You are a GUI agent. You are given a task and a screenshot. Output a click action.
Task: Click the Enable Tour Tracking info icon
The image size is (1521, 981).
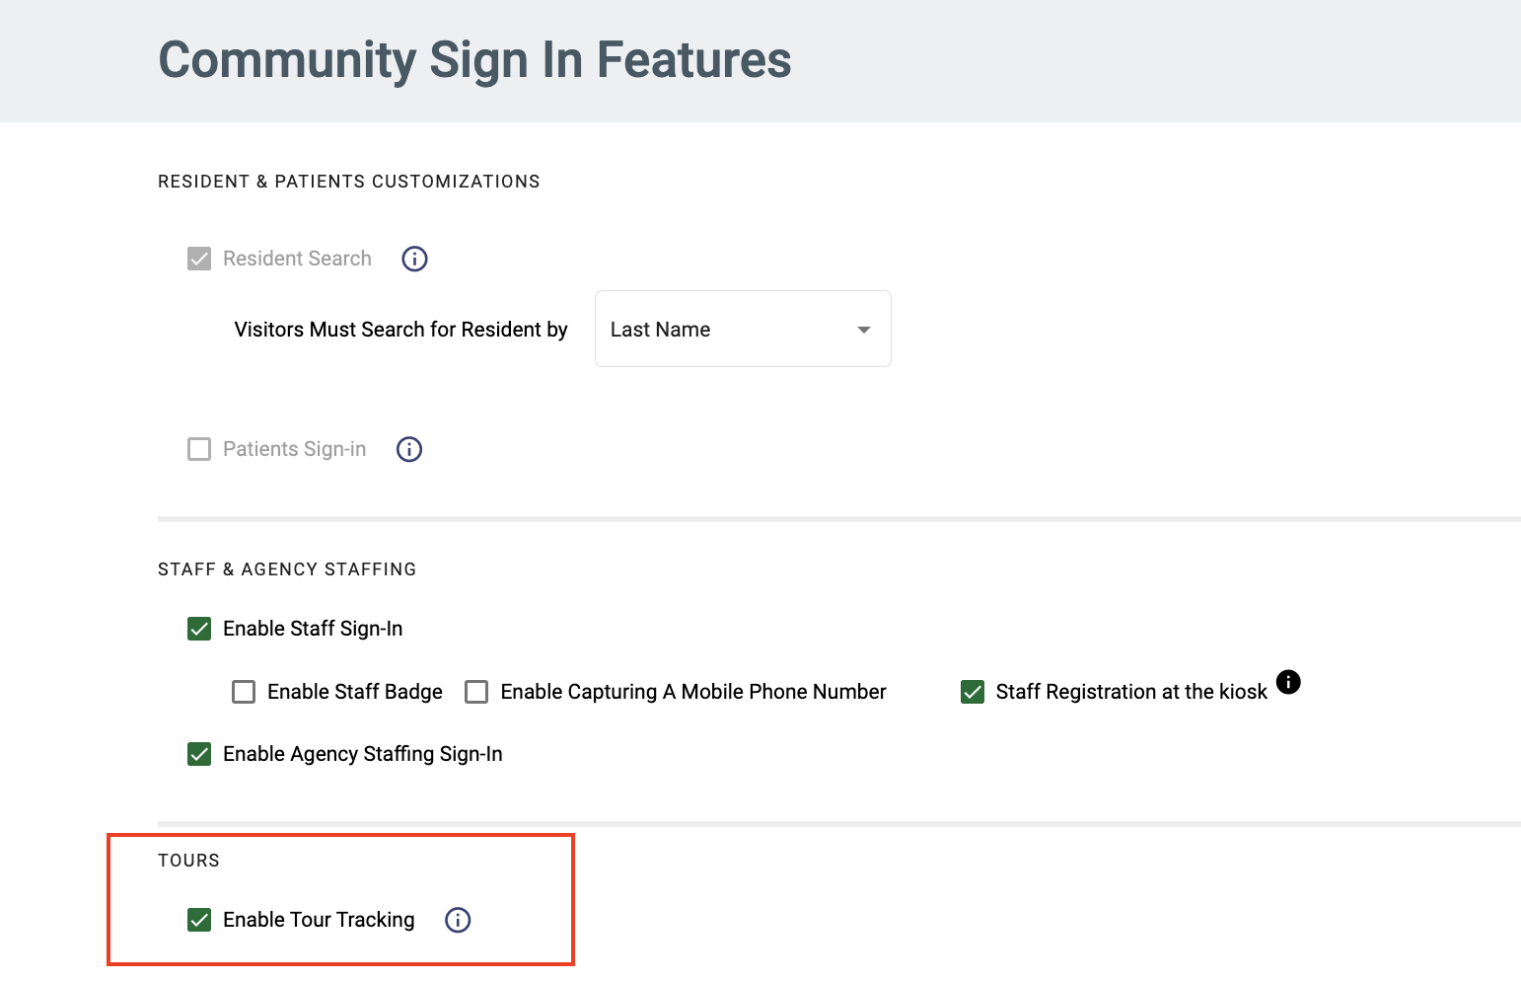(x=458, y=920)
